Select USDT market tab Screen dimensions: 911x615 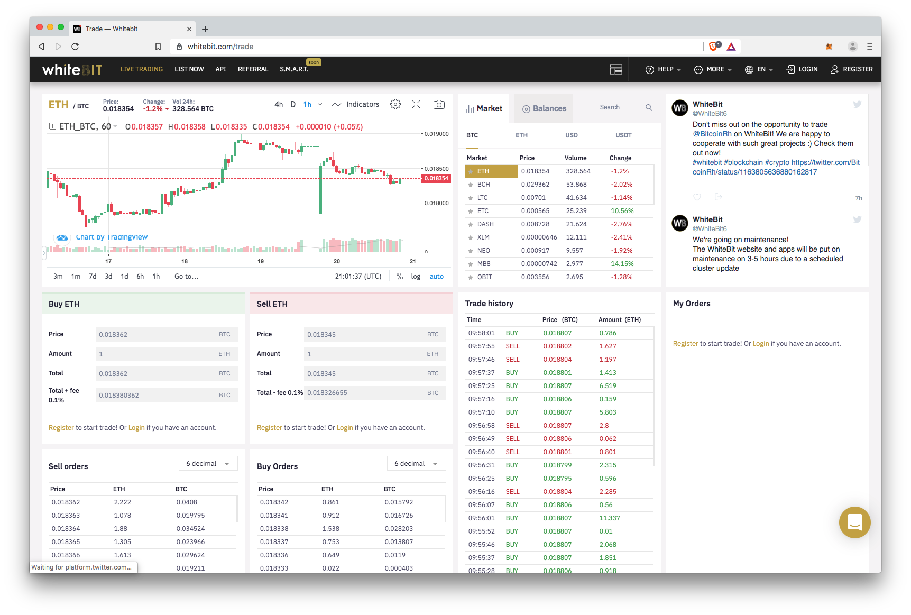point(623,135)
